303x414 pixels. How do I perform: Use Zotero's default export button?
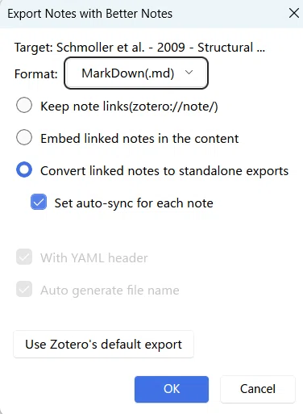click(103, 345)
